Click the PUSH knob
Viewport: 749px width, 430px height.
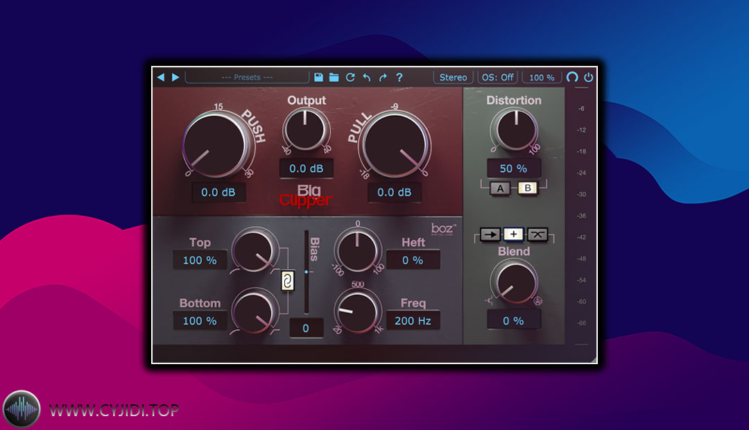(x=217, y=144)
